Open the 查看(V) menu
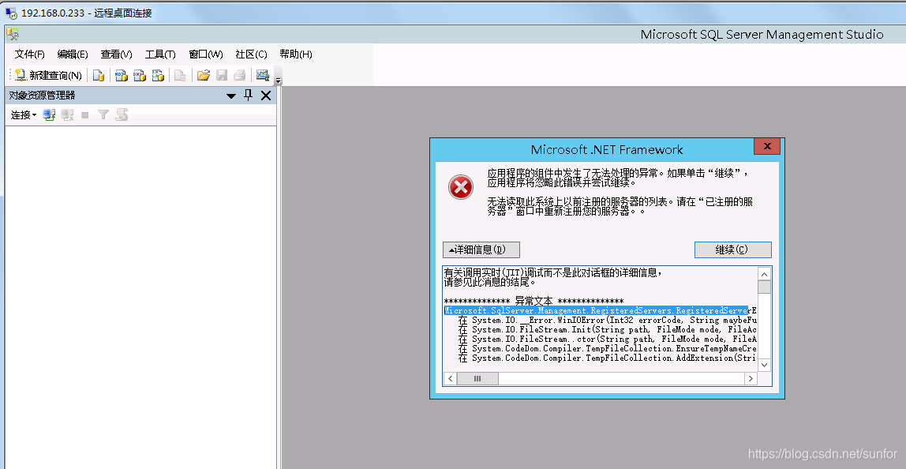Viewport: 906px width, 469px height. [116, 54]
